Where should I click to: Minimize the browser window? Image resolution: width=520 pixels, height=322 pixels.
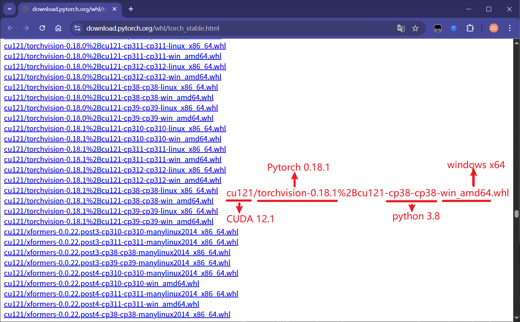click(469, 9)
